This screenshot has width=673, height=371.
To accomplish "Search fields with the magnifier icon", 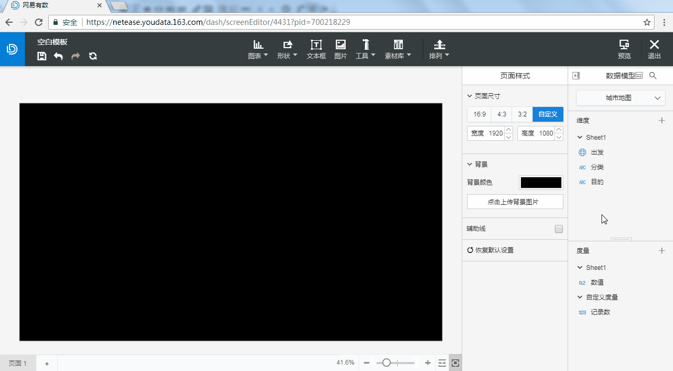I will point(653,76).
